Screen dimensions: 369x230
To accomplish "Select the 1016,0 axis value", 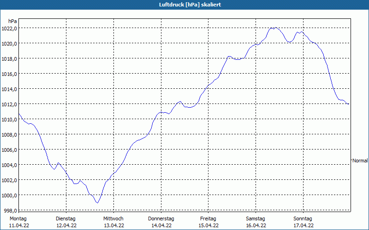I will coord(9,74).
